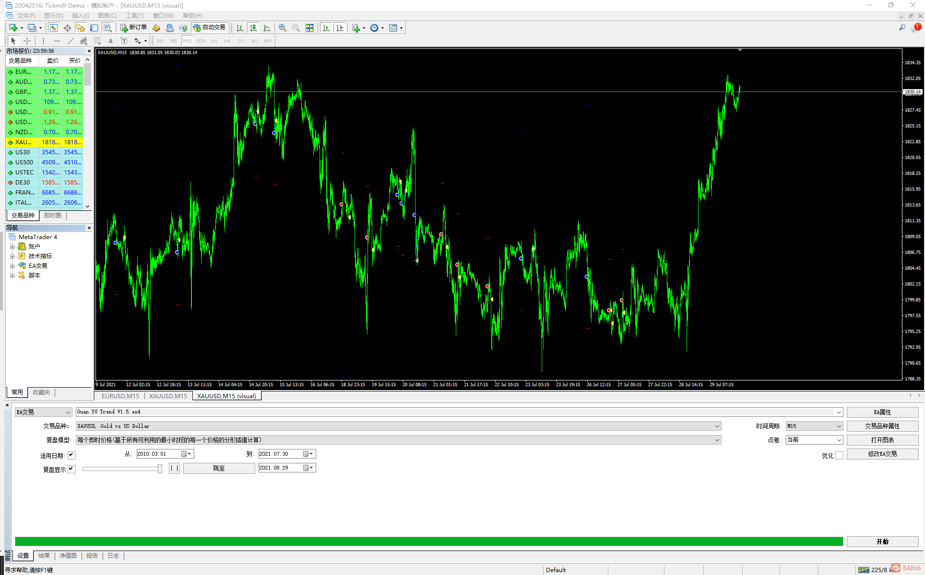Expand the 技术指标 node in Navigator

tap(12, 256)
